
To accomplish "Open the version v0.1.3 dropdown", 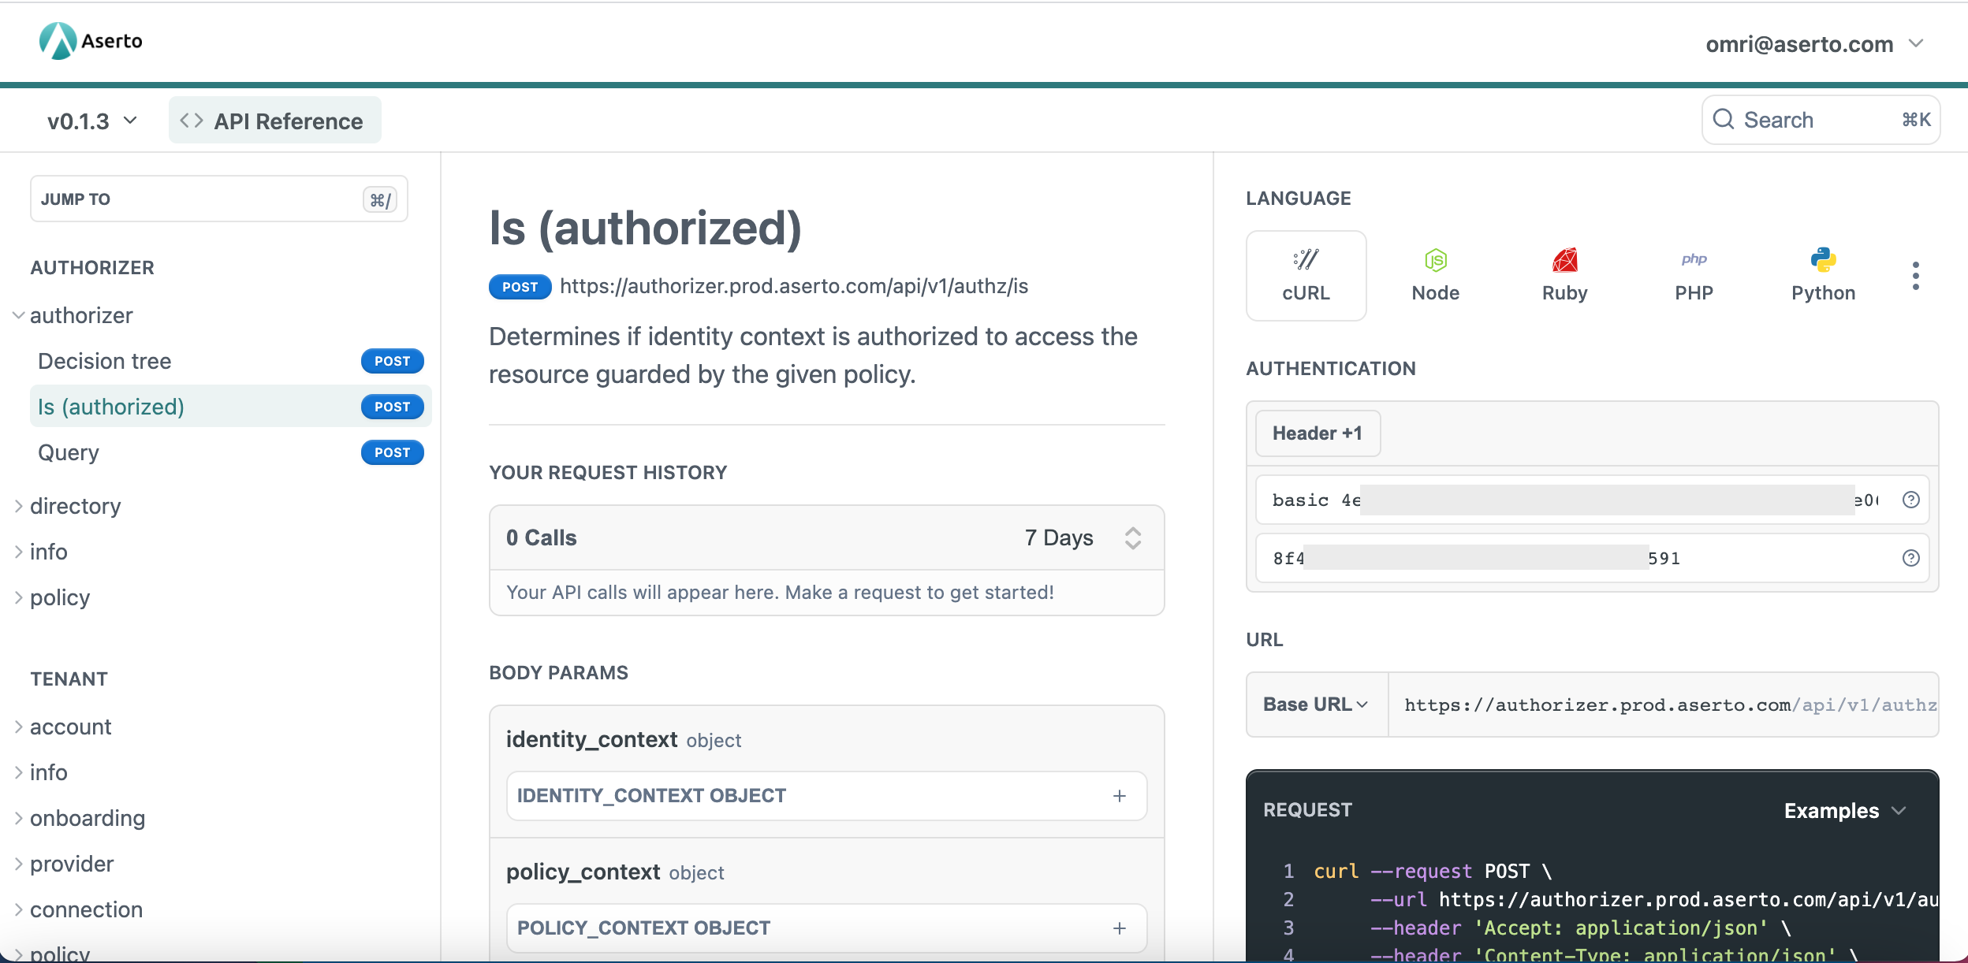I will (94, 121).
